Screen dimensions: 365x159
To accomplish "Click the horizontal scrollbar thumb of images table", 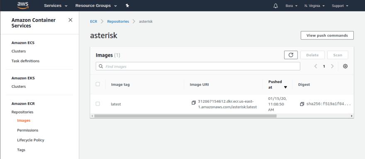I will [185, 116].
